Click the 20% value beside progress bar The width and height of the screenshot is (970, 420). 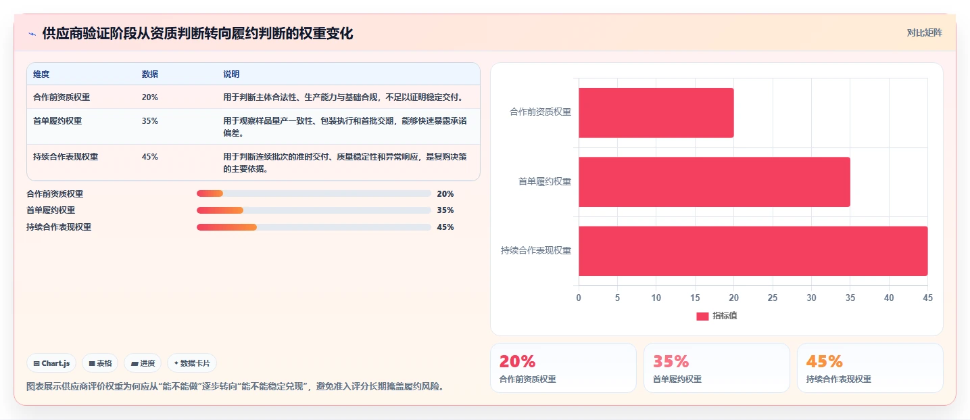pyautogui.click(x=445, y=193)
